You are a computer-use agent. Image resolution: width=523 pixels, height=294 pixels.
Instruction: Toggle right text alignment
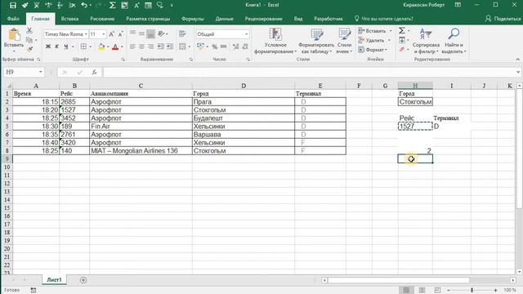150,47
